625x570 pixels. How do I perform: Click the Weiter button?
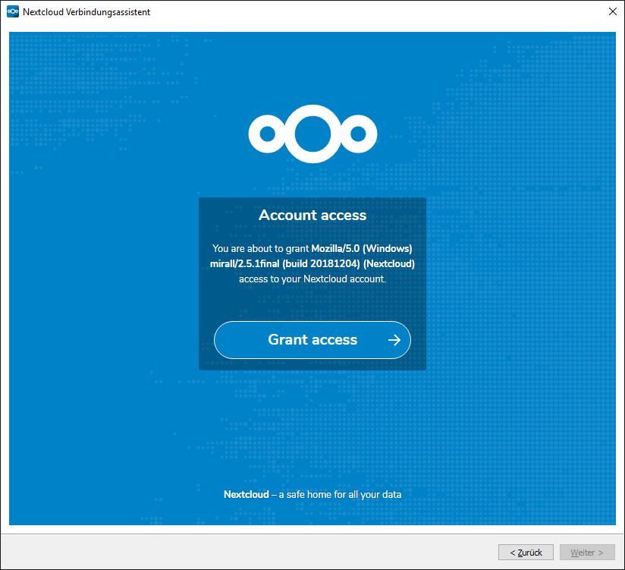coord(587,553)
